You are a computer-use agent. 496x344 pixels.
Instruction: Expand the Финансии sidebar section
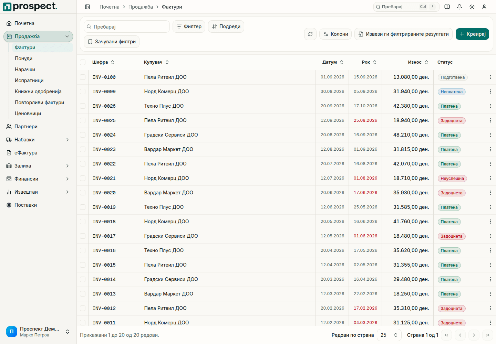[38, 179]
